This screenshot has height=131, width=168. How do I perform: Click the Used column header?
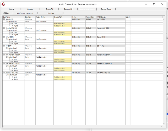[128, 17]
